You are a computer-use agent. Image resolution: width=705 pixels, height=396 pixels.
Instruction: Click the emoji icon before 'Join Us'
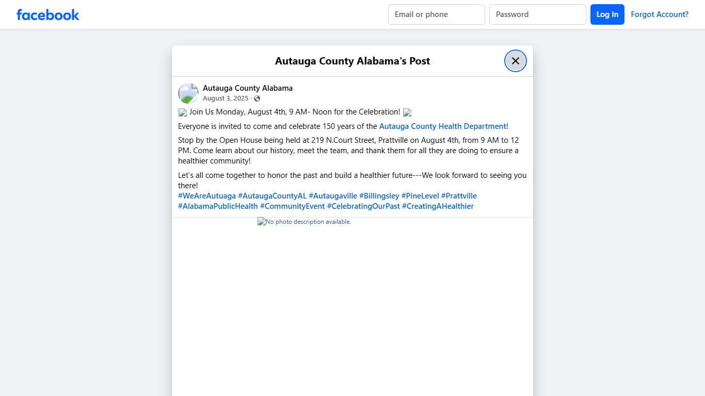coord(183,112)
